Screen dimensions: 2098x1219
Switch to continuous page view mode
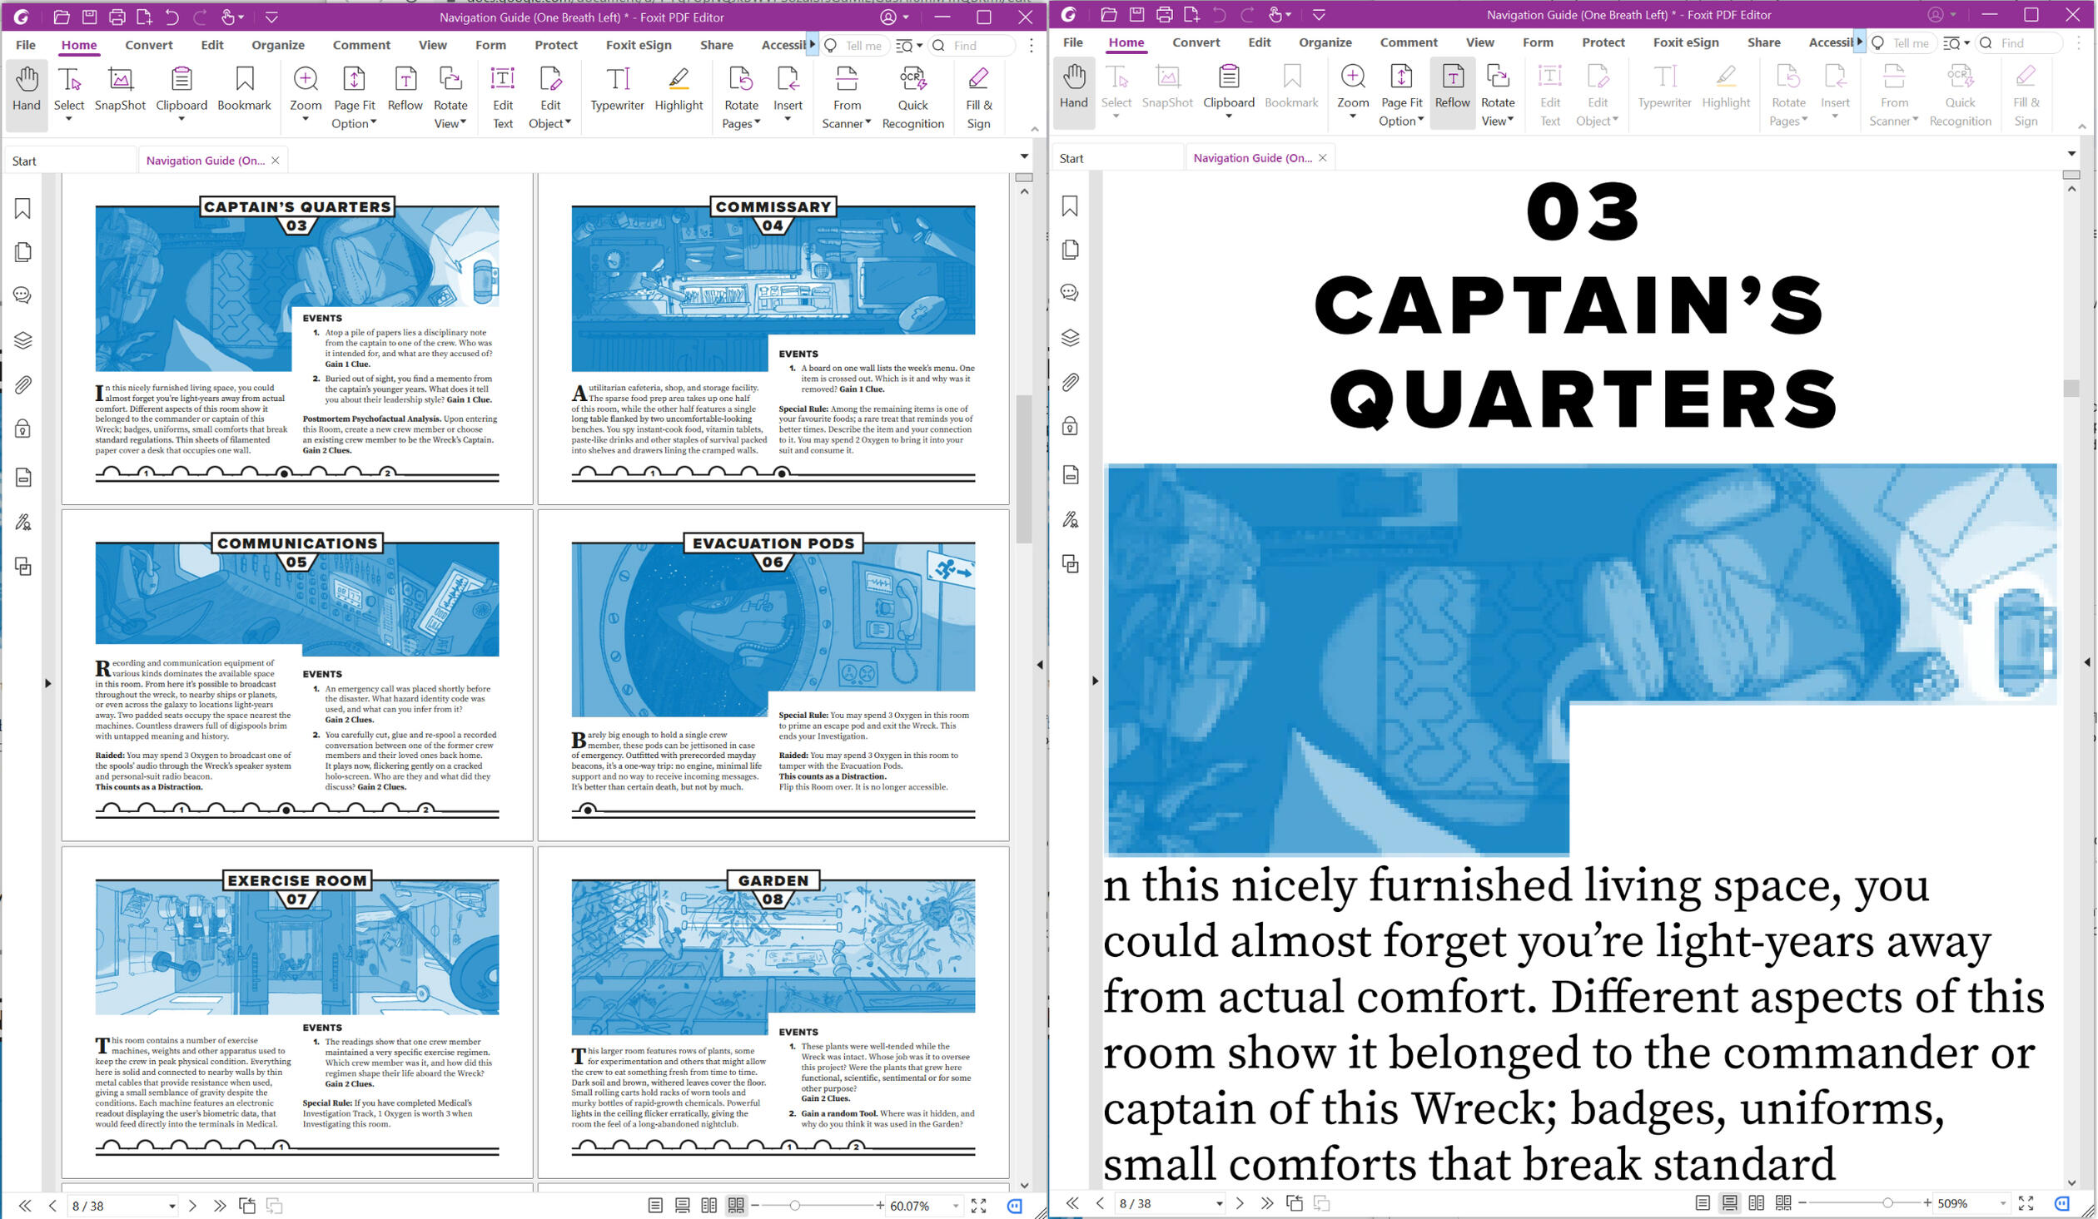coord(681,1204)
